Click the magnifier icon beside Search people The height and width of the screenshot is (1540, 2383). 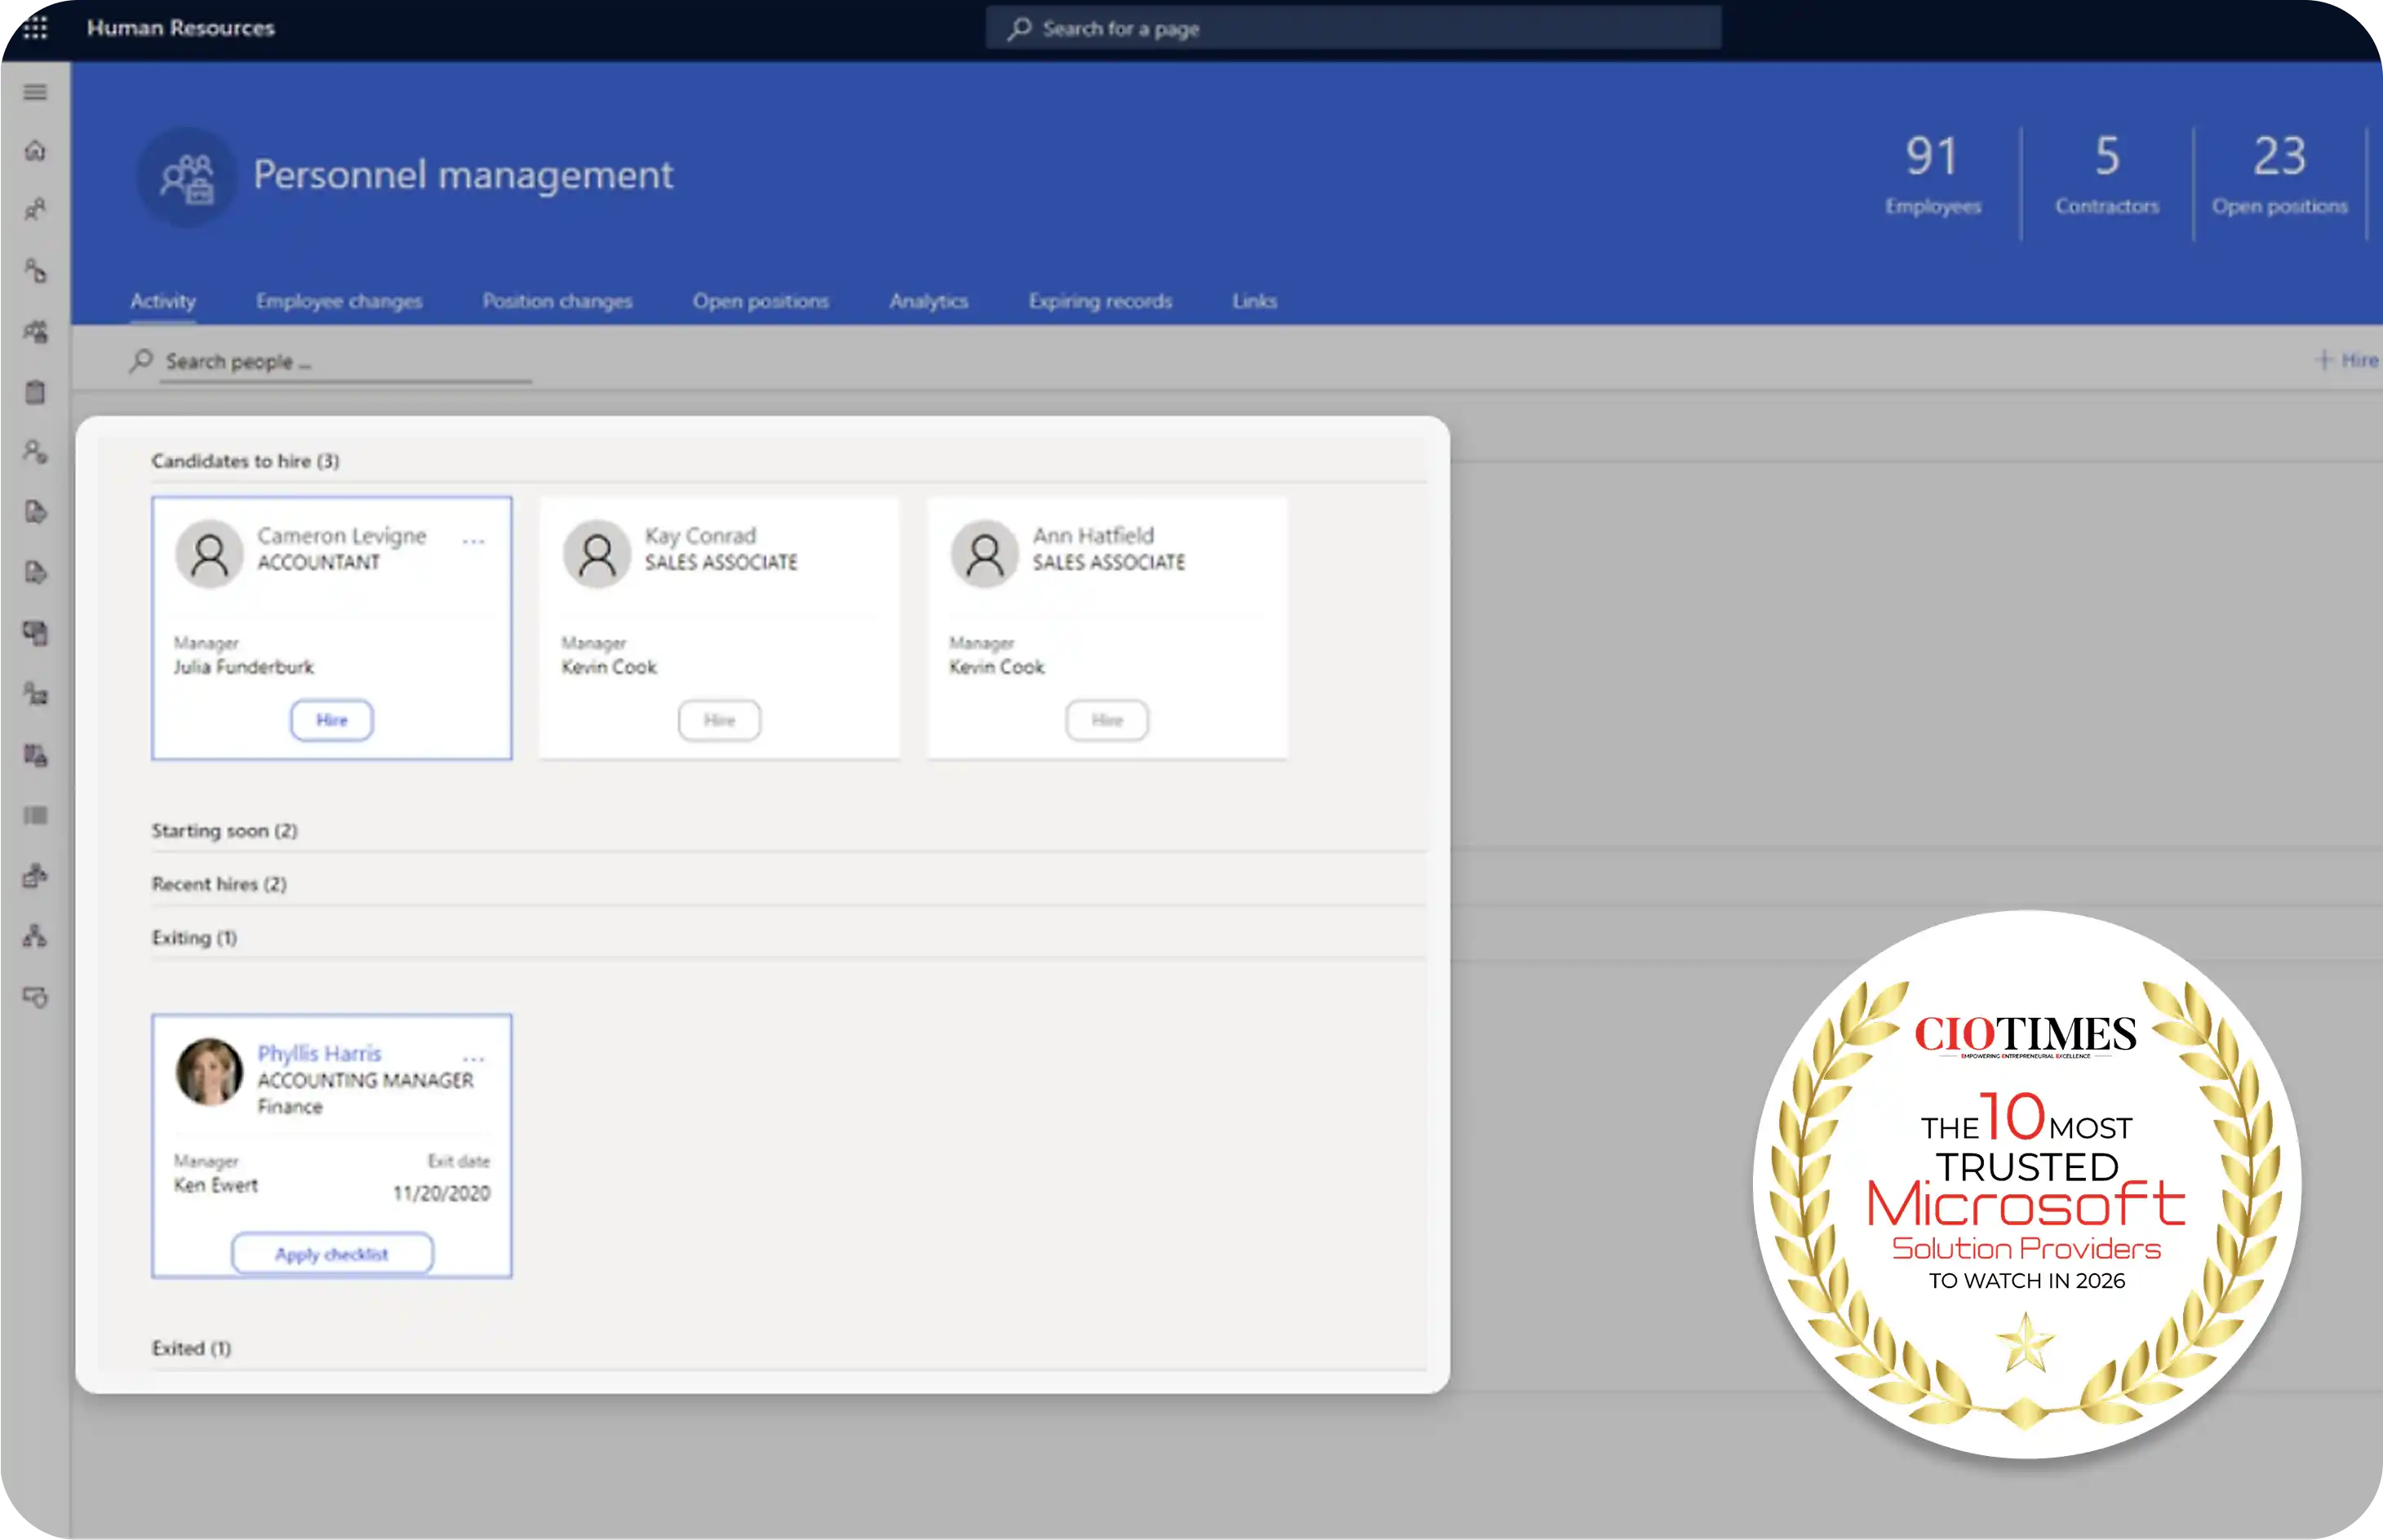[140, 360]
